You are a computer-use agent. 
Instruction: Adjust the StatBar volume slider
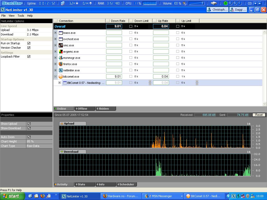pos(197,3)
